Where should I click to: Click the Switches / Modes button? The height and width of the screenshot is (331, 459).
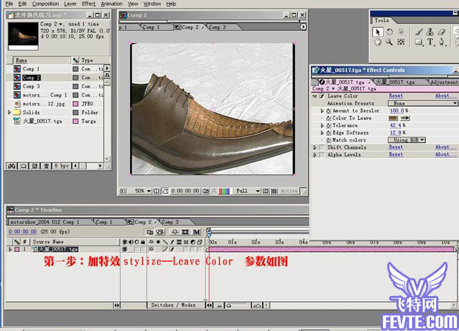[x=173, y=305]
